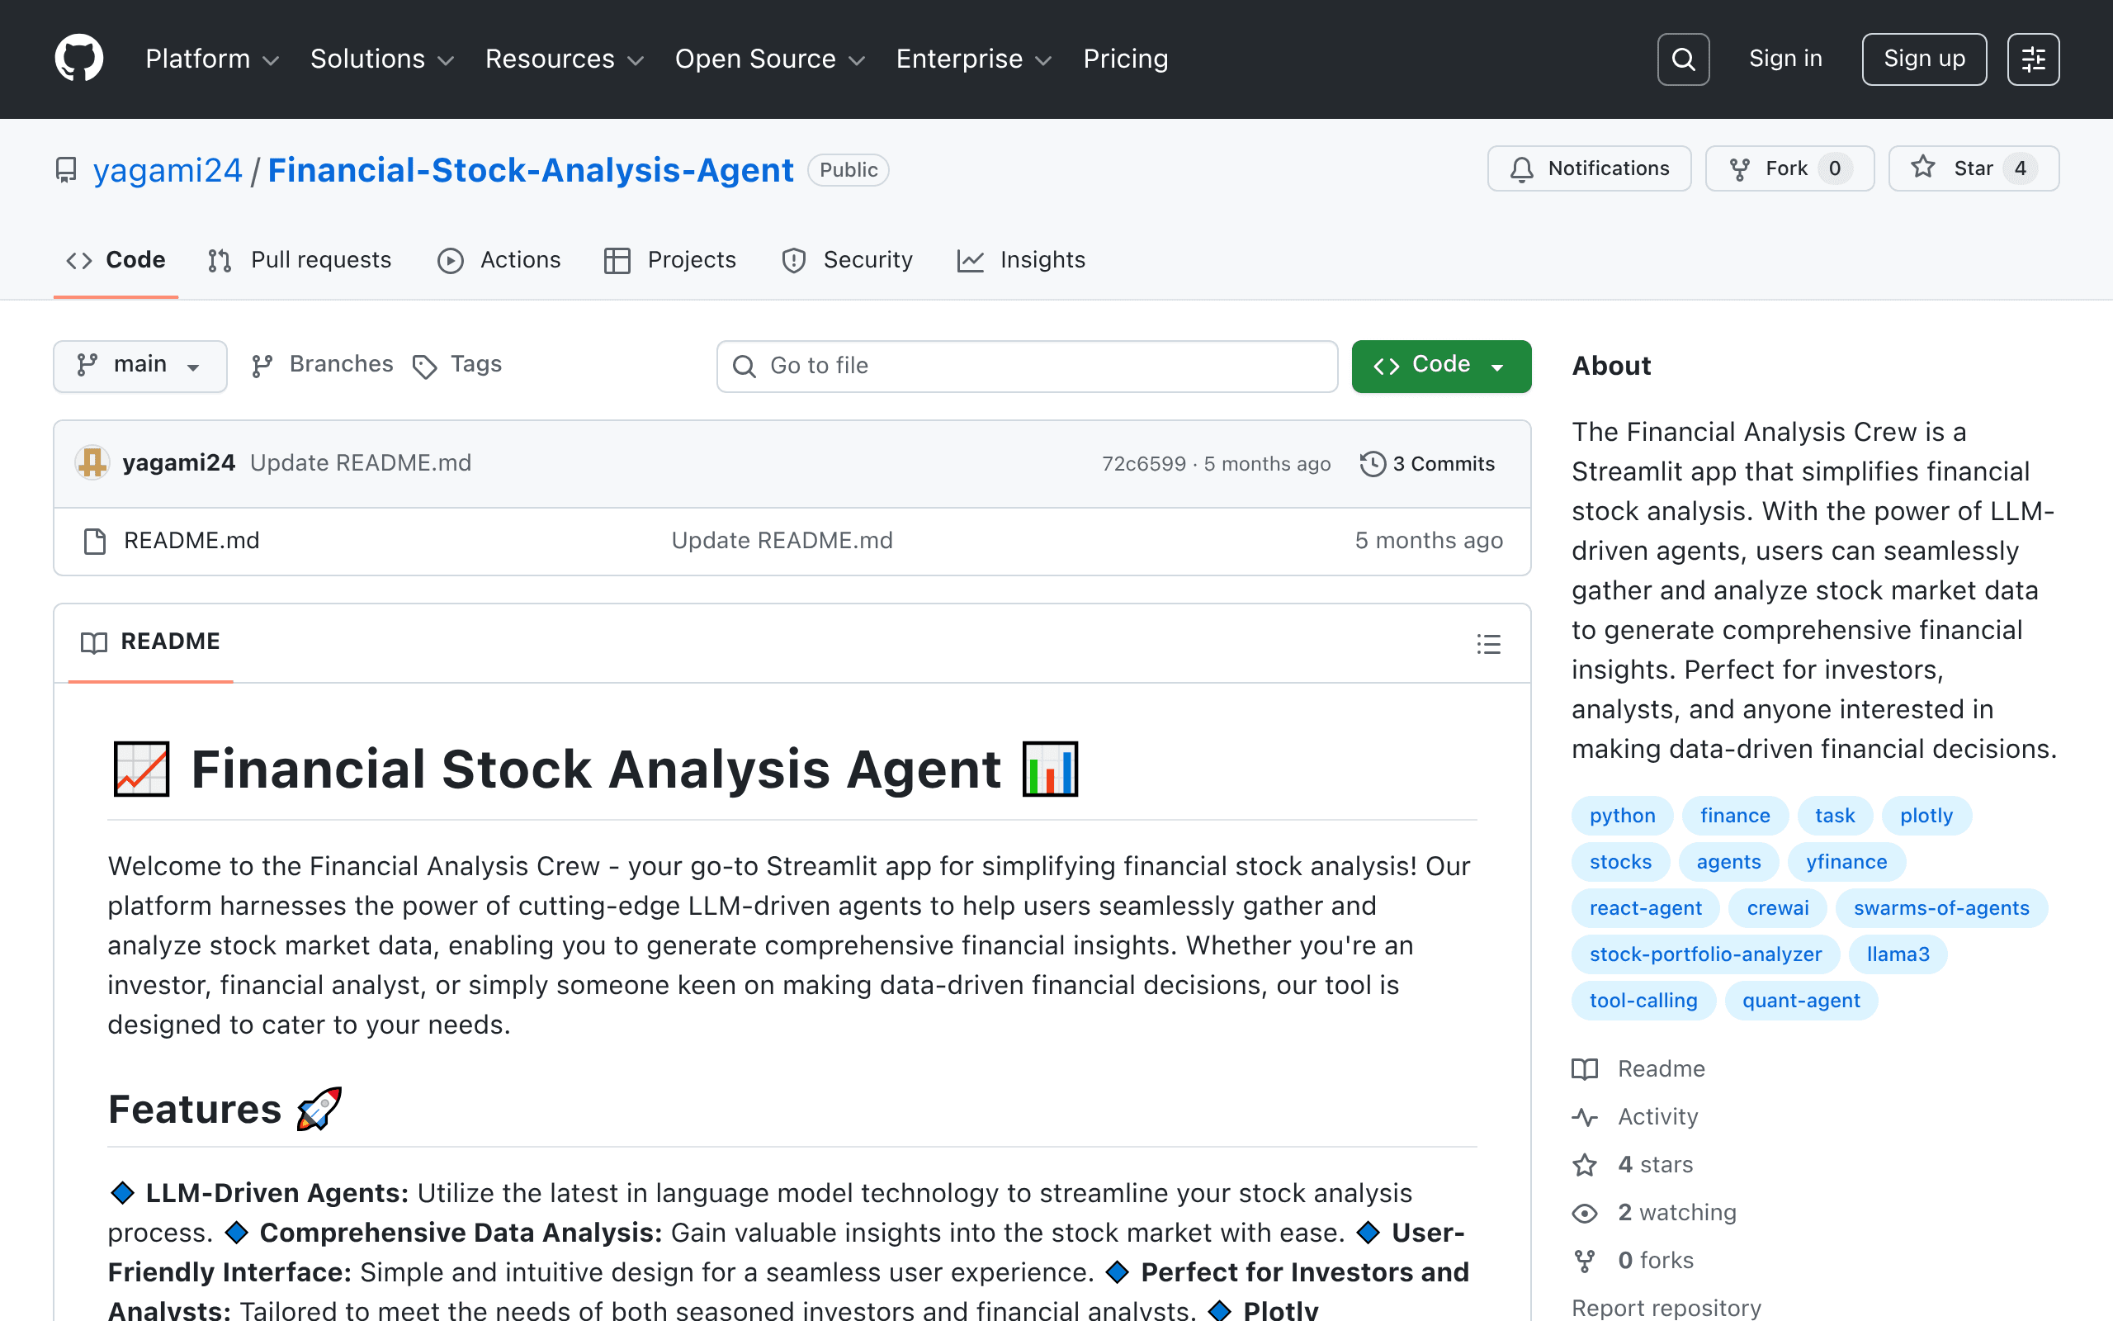
Task: Click the README.md file icon
Action: click(94, 541)
